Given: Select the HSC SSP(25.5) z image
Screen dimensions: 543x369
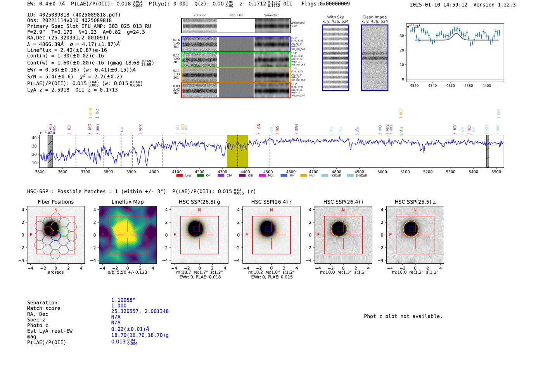Looking at the screenshot, I should click(415, 235).
